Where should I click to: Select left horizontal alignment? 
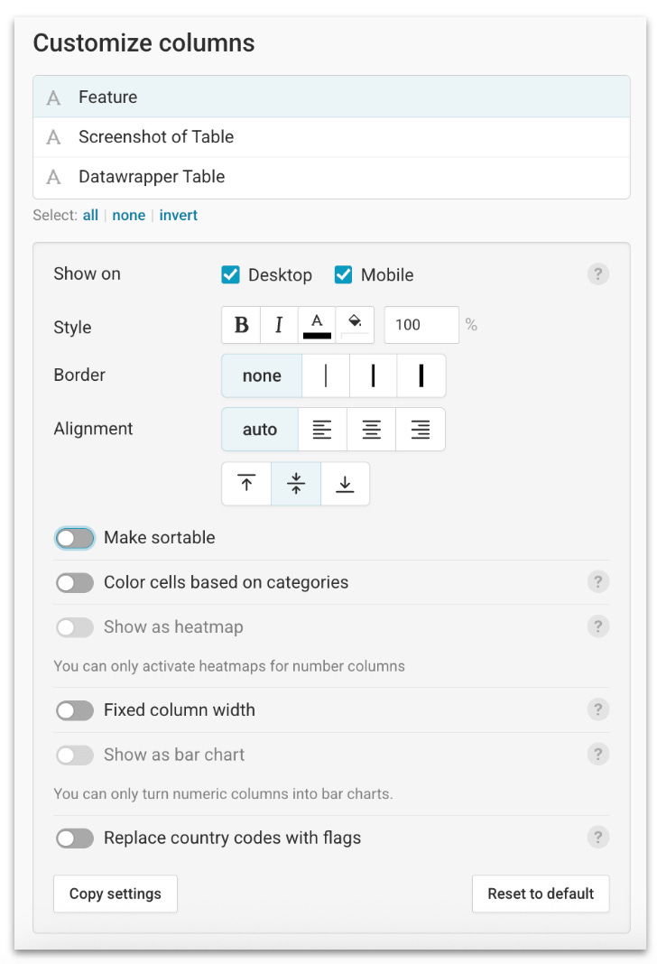point(322,429)
